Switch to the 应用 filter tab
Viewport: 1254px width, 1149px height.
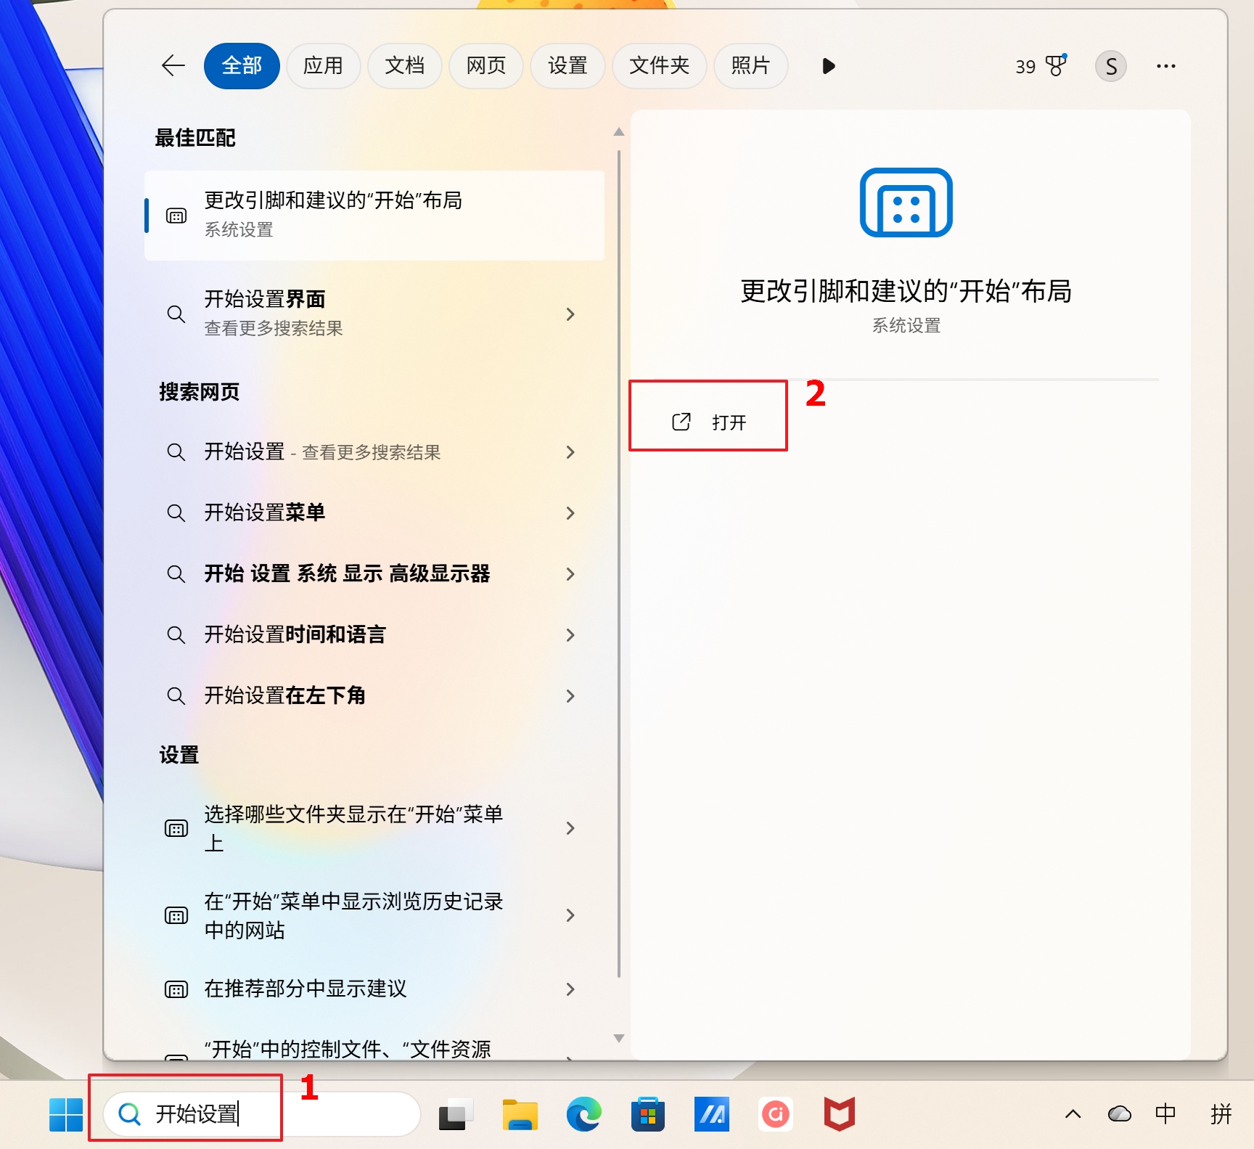pyautogui.click(x=323, y=66)
